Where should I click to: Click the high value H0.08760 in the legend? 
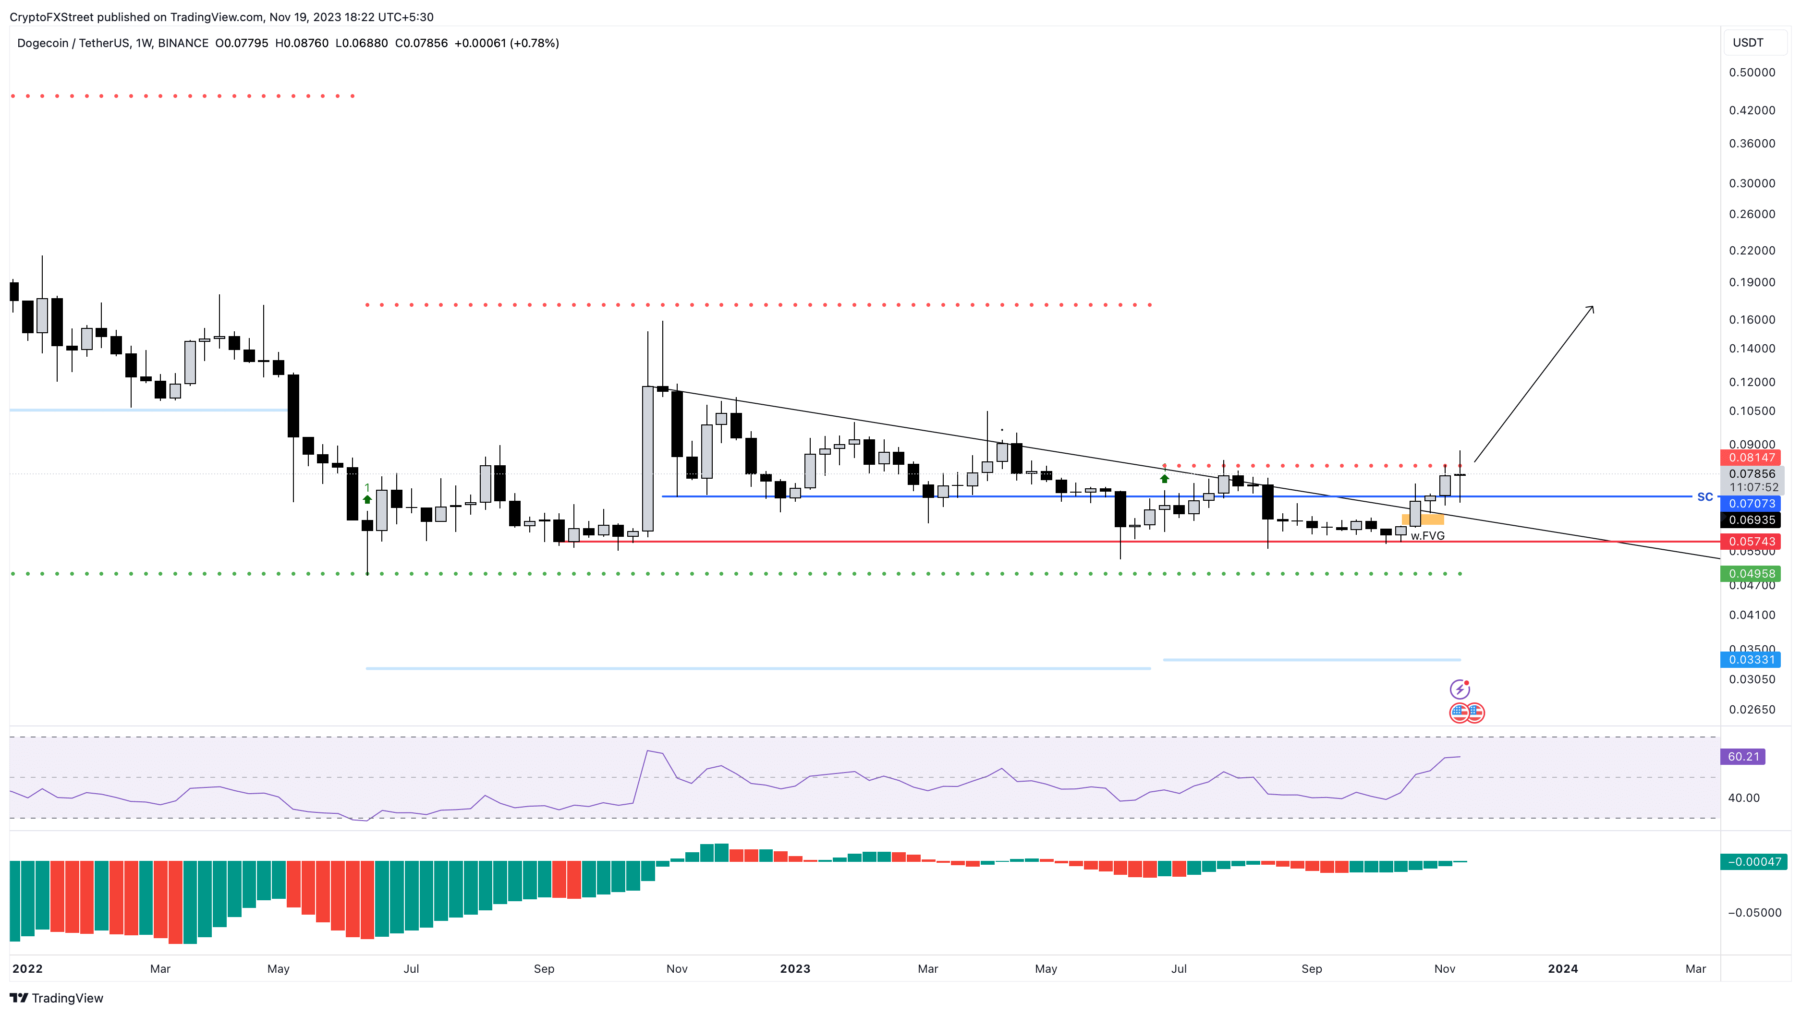(302, 43)
